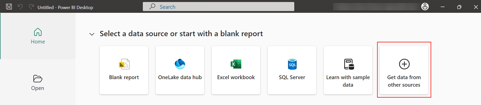This screenshot has height=105, width=481.
Task: Switch to the Home tab
Action: 38,36
